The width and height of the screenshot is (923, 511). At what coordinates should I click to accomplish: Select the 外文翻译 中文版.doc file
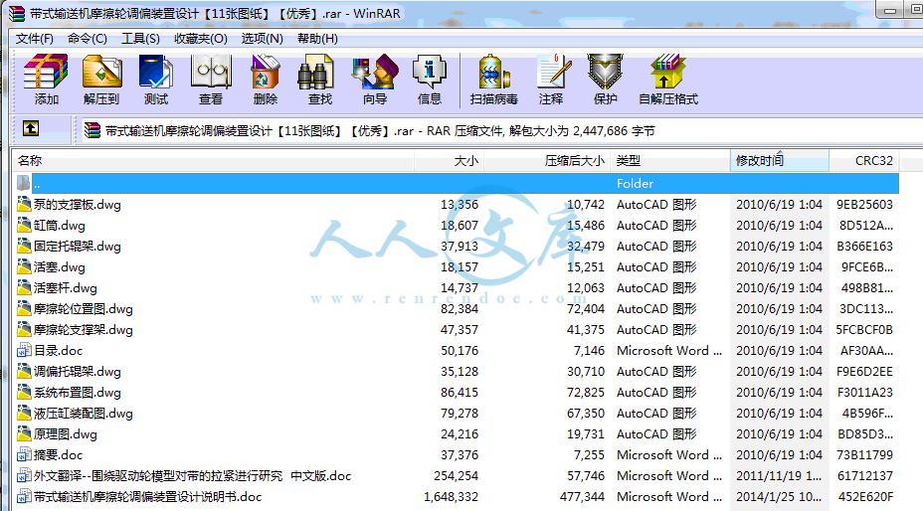click(193, 475)
